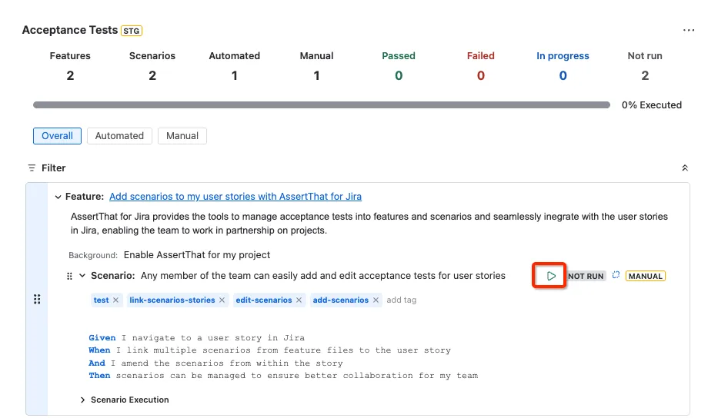
Task: Click the feature drag handle in left strip
Action: (x=37, y=299)
